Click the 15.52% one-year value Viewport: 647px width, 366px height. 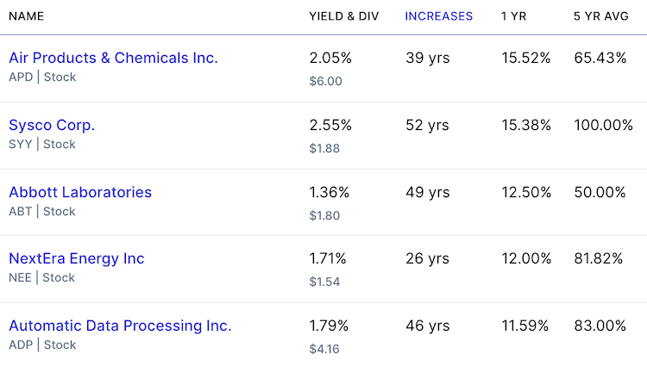pyautogui.click(x=526, y=58)
